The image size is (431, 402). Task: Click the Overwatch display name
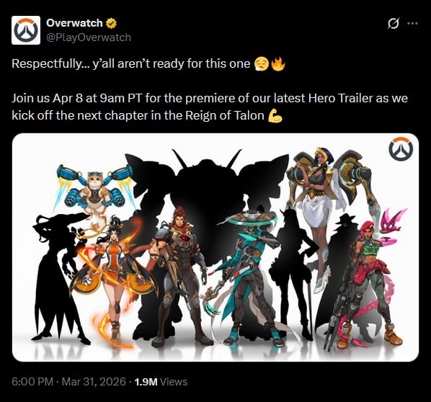tap(74, 23)
